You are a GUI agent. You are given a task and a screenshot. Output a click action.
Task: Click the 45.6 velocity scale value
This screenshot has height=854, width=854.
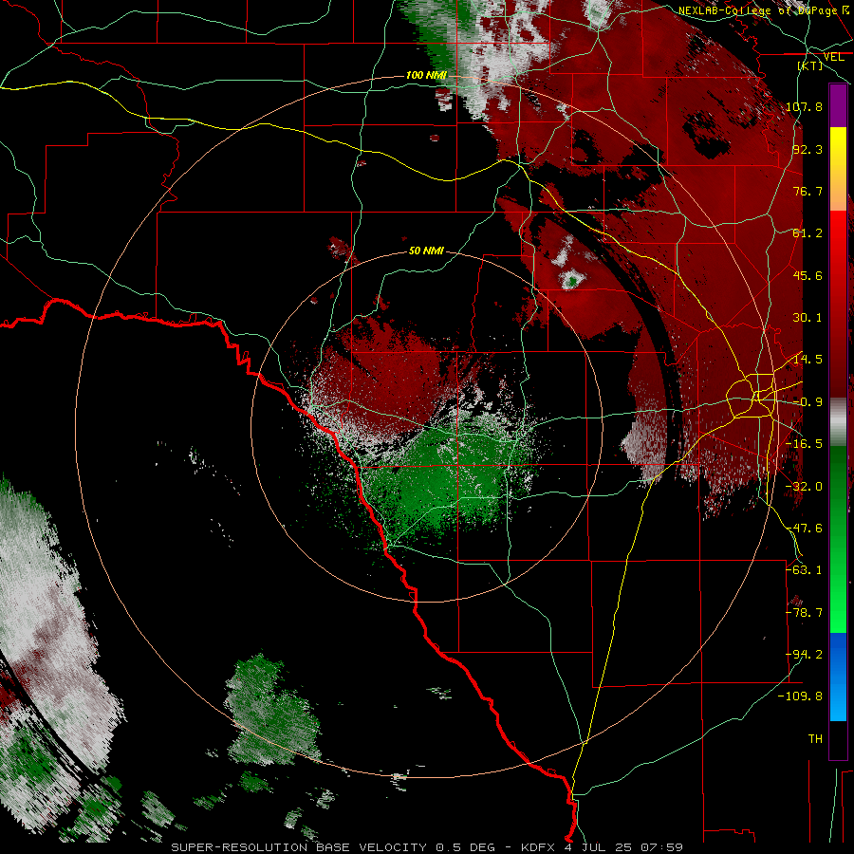pyautogui.click(x=808, y=275)
